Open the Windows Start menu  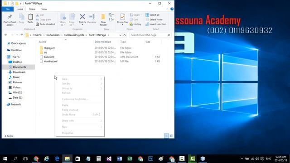click(x=5, y=159)
